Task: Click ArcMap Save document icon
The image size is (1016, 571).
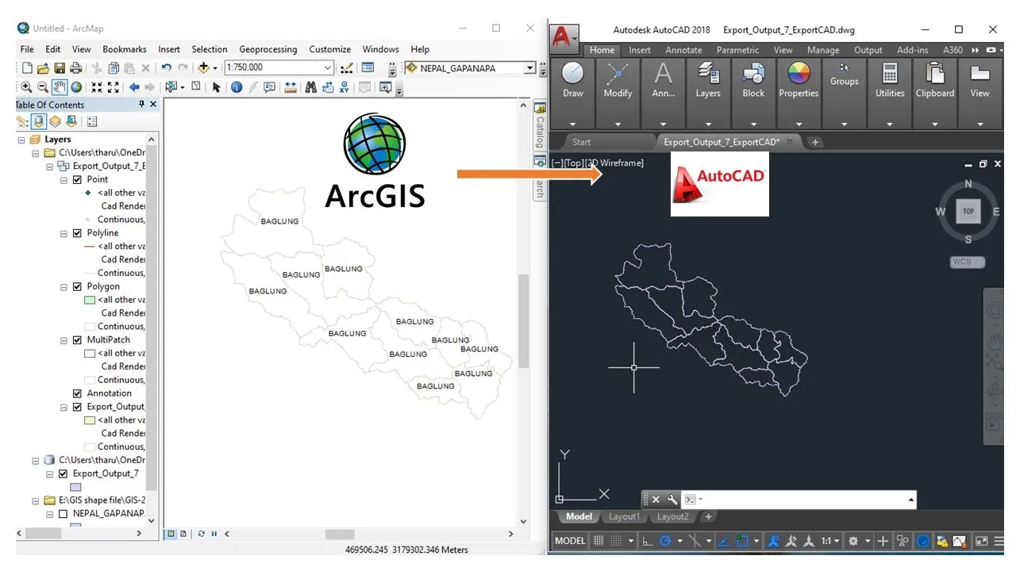Action: point(60,68)
